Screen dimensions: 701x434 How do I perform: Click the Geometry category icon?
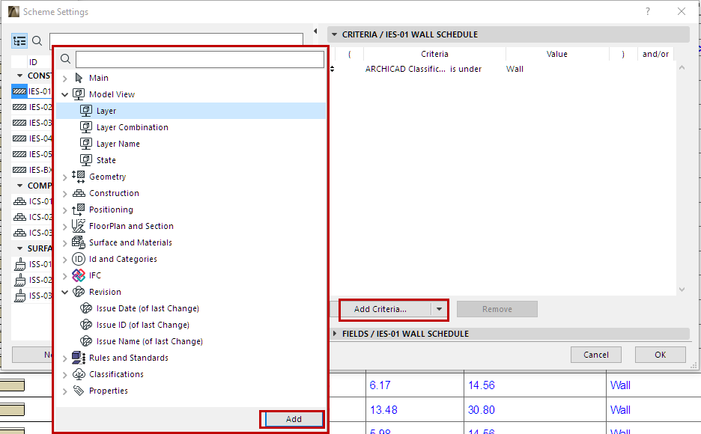tap(79, 177)
